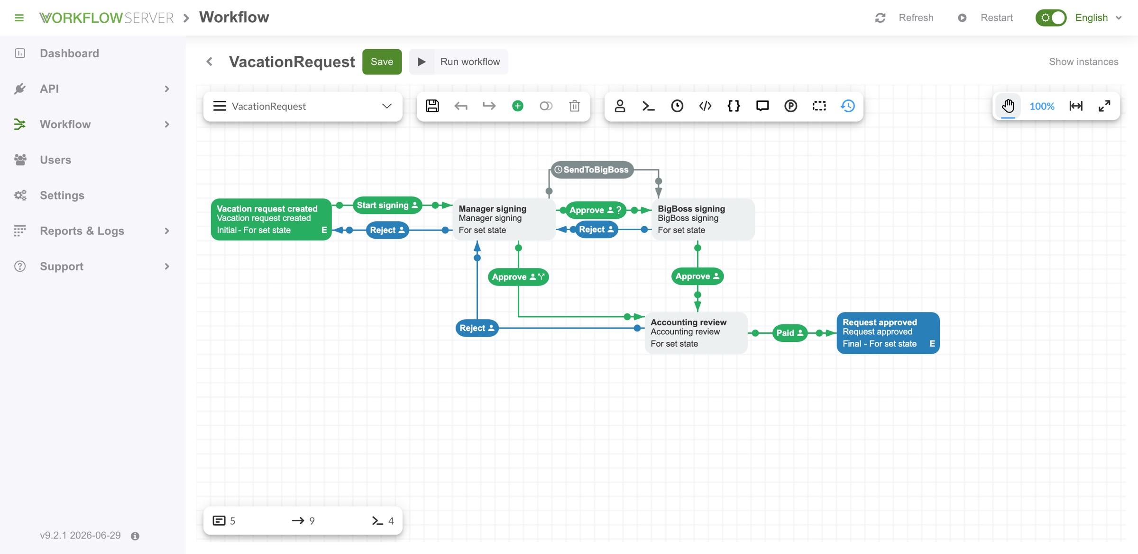
Task: Open the blue history clock icon
Action: click(x=848, y=106)
